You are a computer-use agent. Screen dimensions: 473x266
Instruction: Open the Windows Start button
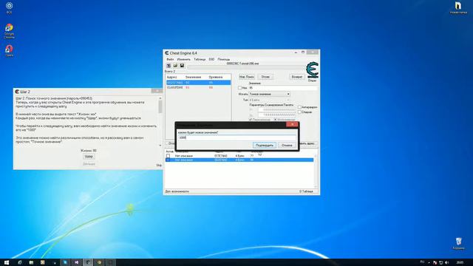point(7,262)
